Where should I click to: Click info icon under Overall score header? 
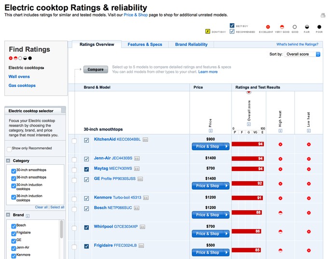pyautogui.click(x=249, y=124)
